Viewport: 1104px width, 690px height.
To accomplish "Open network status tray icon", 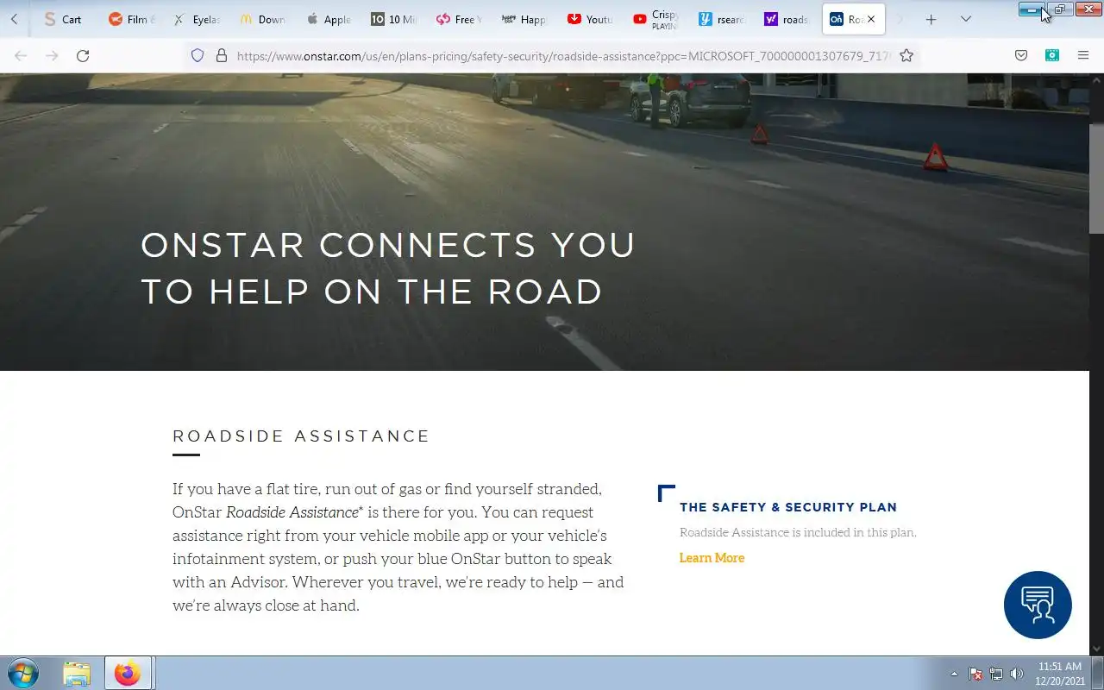I will [996, 674].
